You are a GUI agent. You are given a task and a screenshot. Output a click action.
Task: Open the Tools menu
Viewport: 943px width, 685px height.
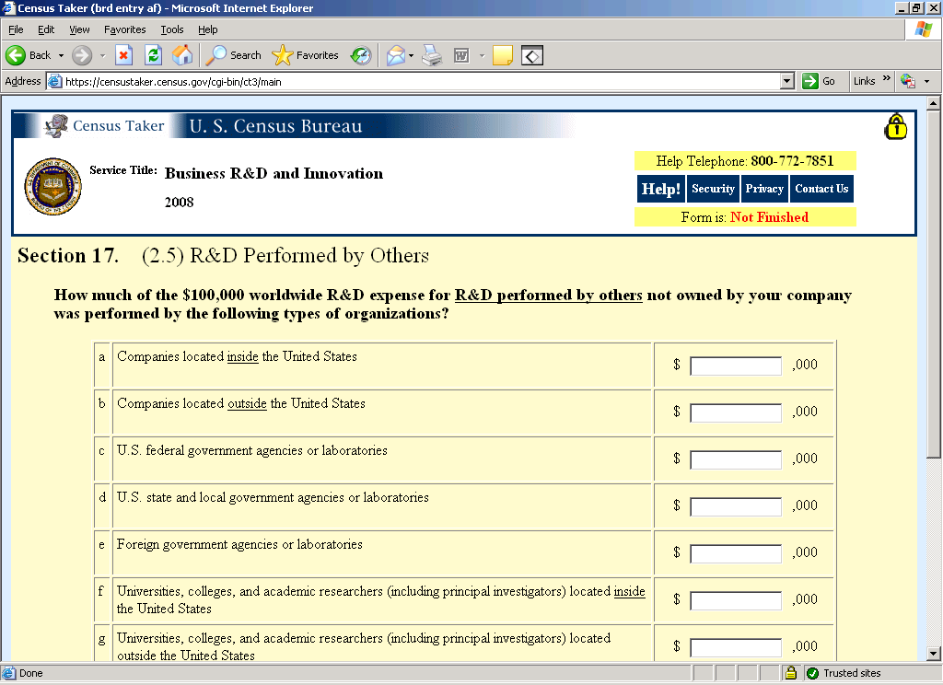(172, 29)
